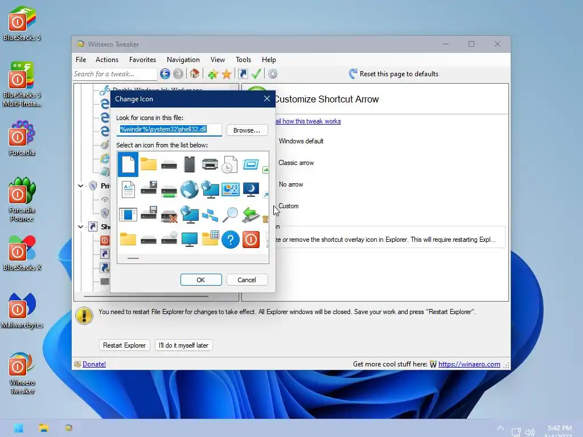Select the BlueStacks X desktop icon
The height and width of the screenshot is (437, 583).
point(22,253)
